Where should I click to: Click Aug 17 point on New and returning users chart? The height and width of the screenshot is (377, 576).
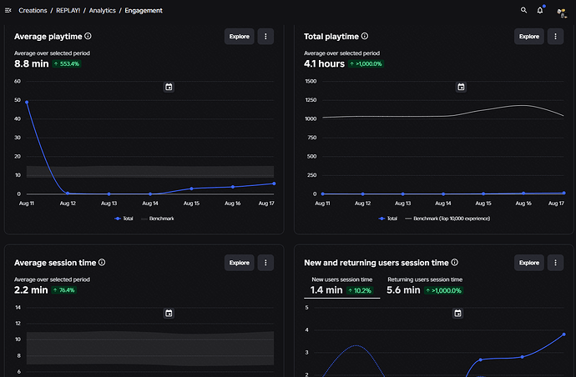pos(563,334)
